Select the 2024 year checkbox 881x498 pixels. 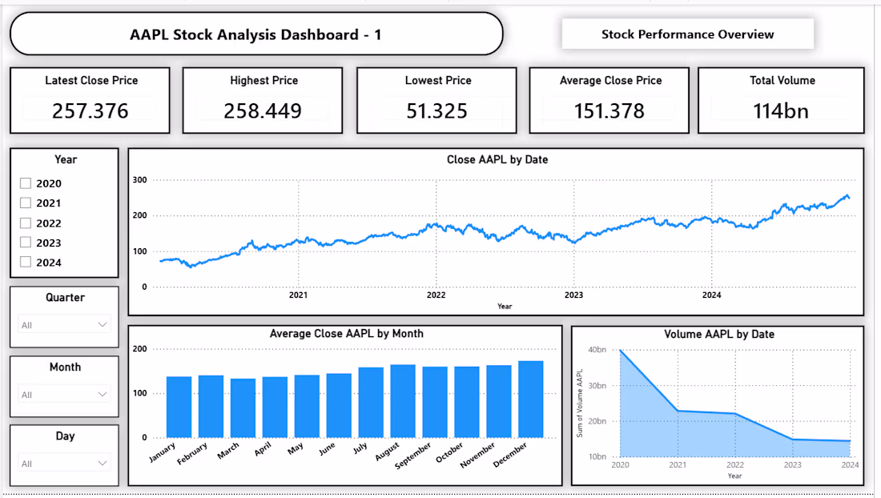(x=26, y=262)
